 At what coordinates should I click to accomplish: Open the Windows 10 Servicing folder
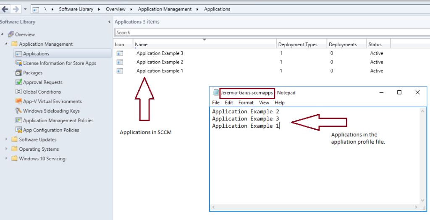[42, 159]
